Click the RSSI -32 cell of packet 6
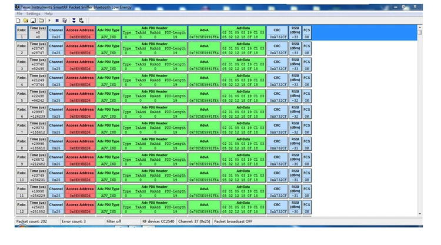The height and width of the screenshot is (245, 441). [x=295, y=112]
